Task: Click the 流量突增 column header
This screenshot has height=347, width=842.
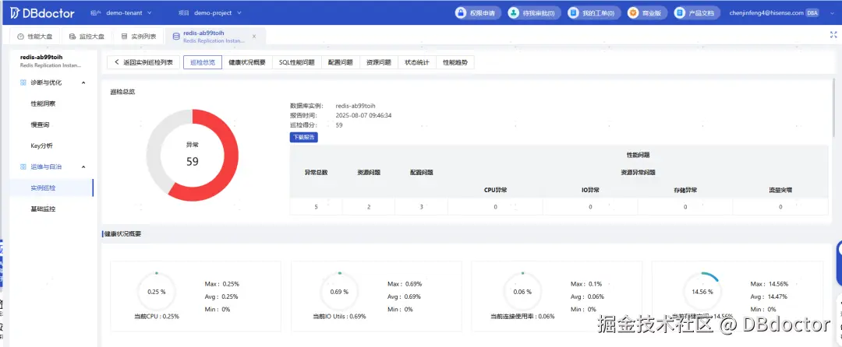Action: pos(780,190)
